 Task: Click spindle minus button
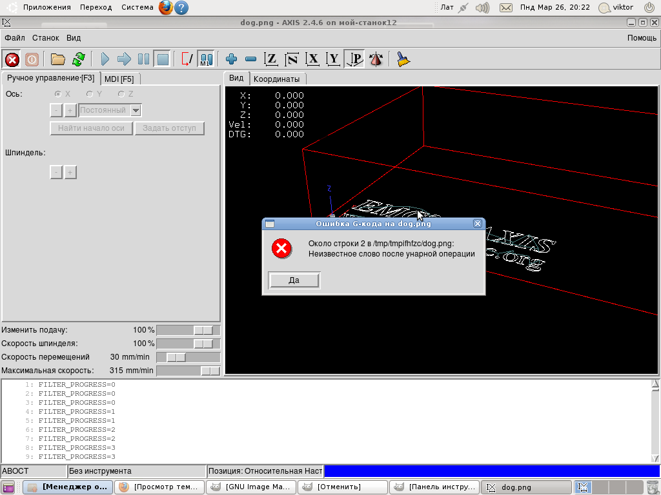pos(56,172)
